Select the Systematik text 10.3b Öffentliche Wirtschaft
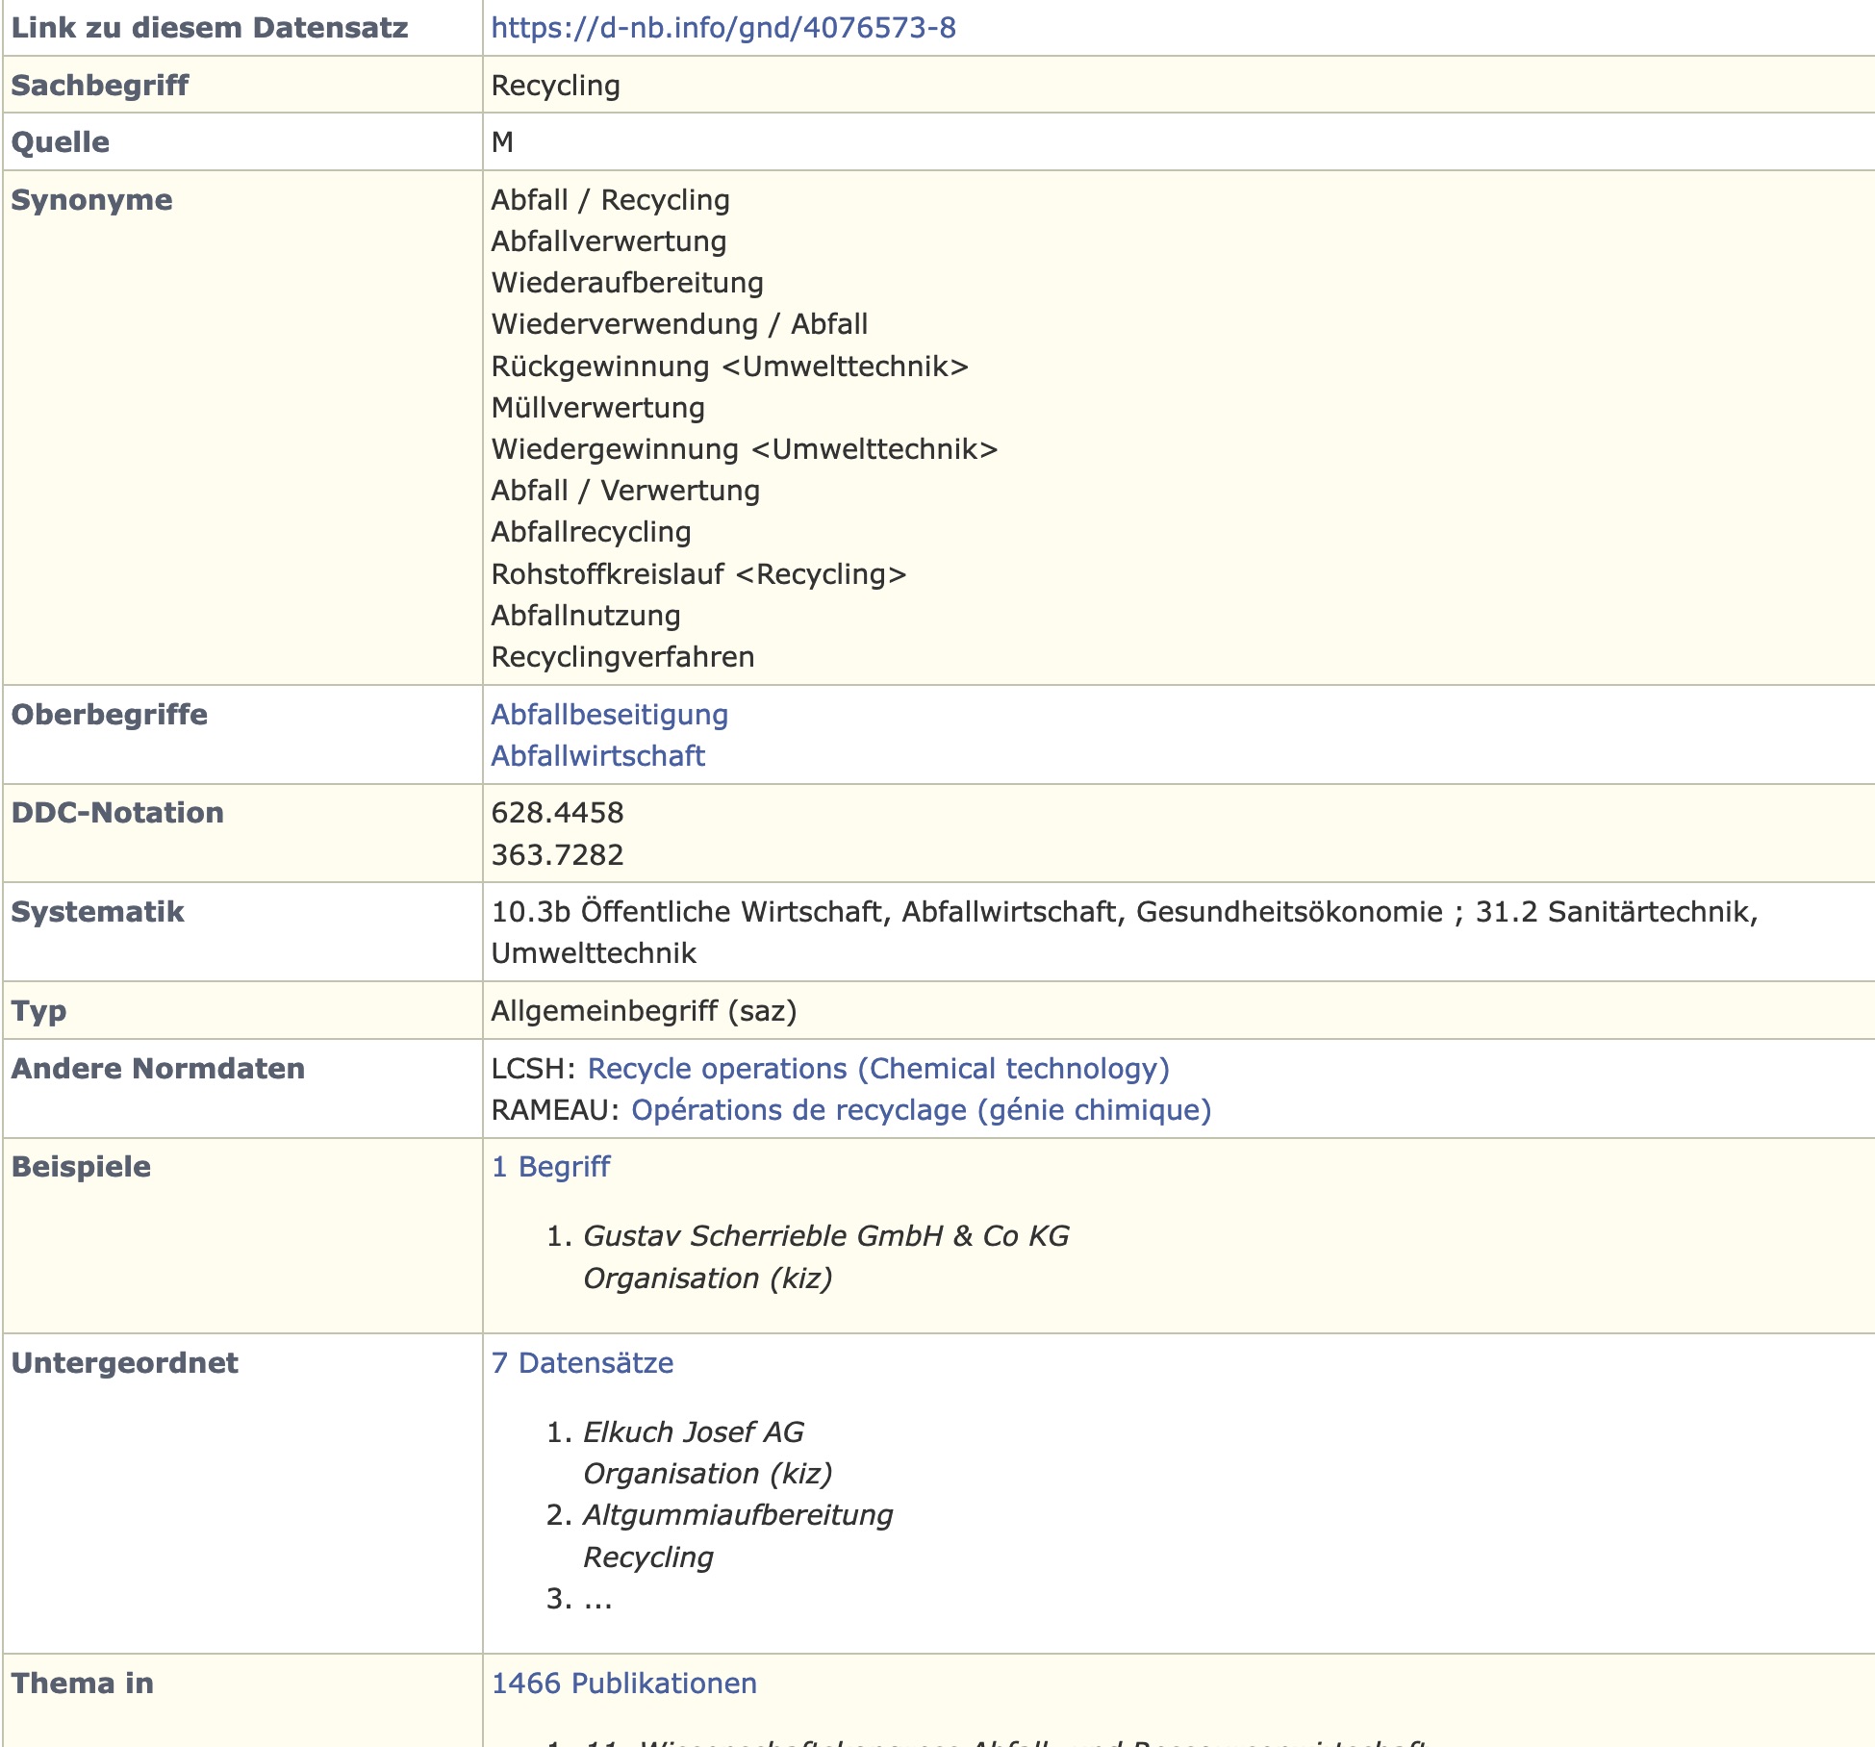1875x1747 pixels. coord(687,912)
